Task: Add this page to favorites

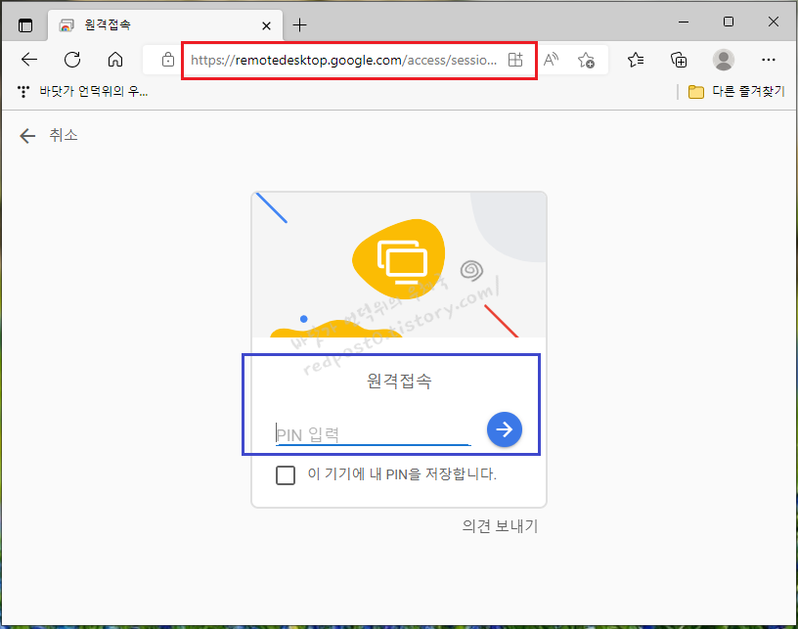Action: click(586, 60)
